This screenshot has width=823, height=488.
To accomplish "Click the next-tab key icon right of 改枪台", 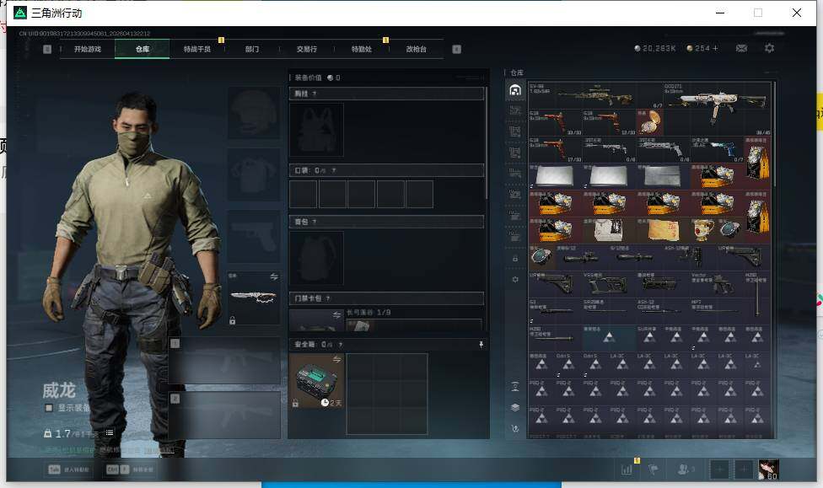I will [x=457, y=50].
